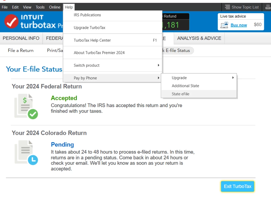
Task: Open TurboTax Help Center entry
Action: pos(113,40)
